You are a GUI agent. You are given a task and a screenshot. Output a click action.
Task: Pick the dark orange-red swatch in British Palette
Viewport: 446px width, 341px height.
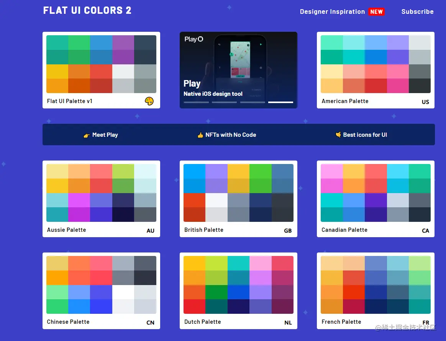point(194,215)
